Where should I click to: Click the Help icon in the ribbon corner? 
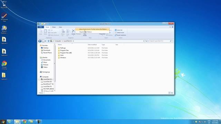coord(173,27)
